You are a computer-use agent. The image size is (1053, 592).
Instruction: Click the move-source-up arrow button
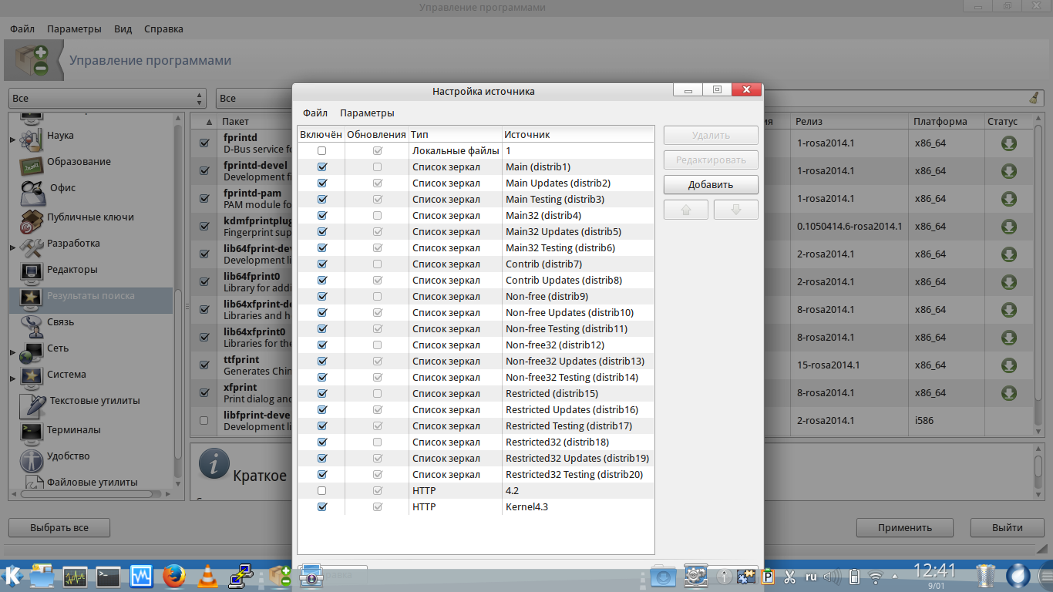click(685, 210)
